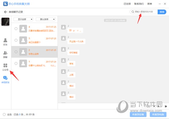
Task: Click the blue 搜索 search button
Action: 162,12
